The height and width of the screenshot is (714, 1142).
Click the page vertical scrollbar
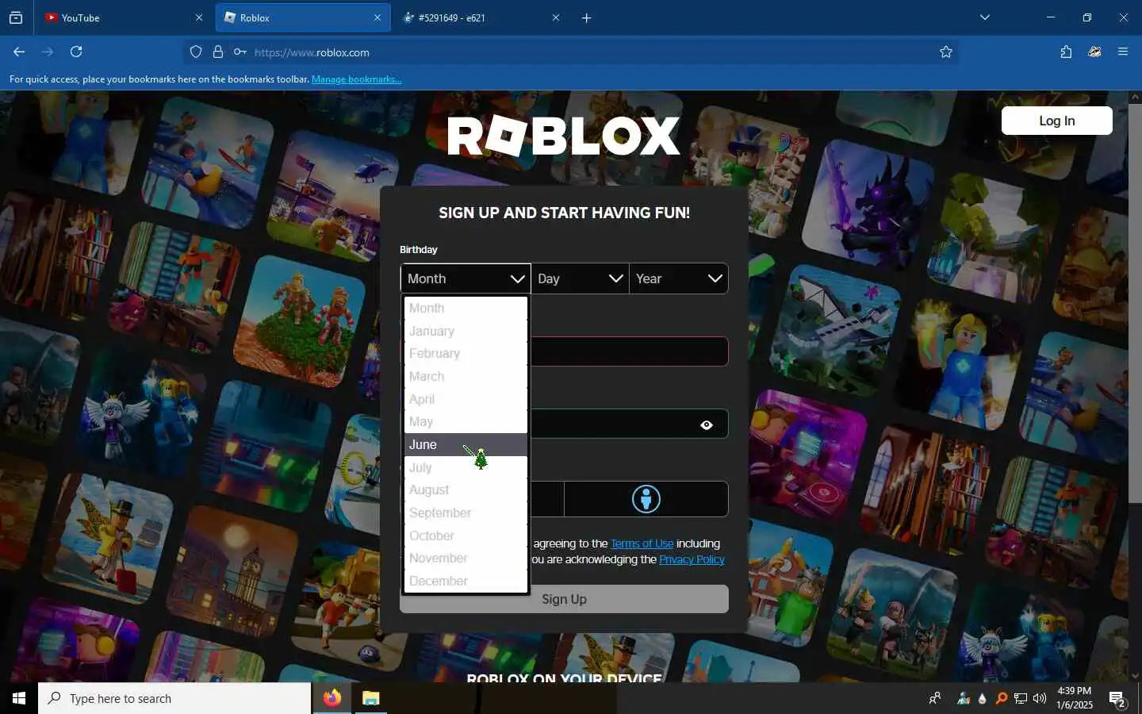point(1135,301)
